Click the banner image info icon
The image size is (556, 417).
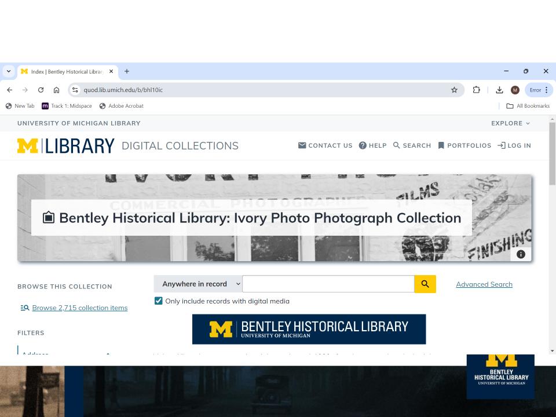click(x=521, y=254)
